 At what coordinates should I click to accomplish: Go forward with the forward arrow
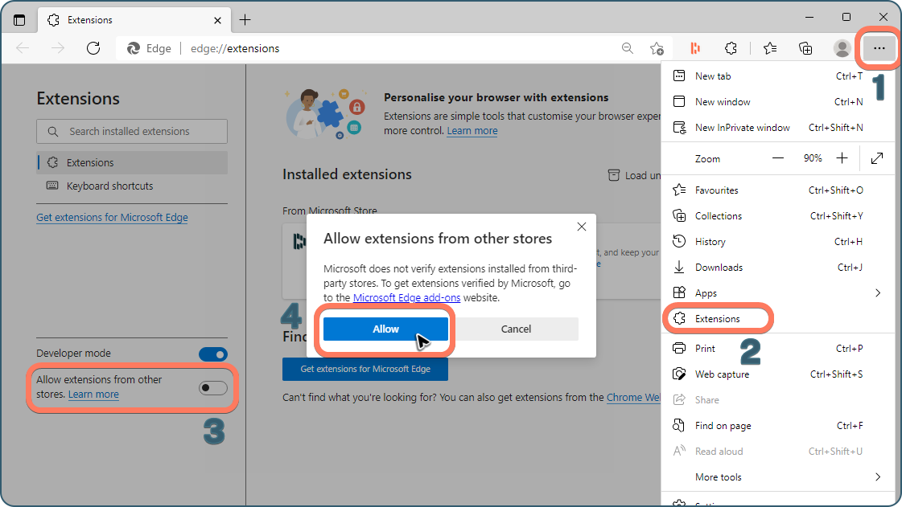coord(57,48)
